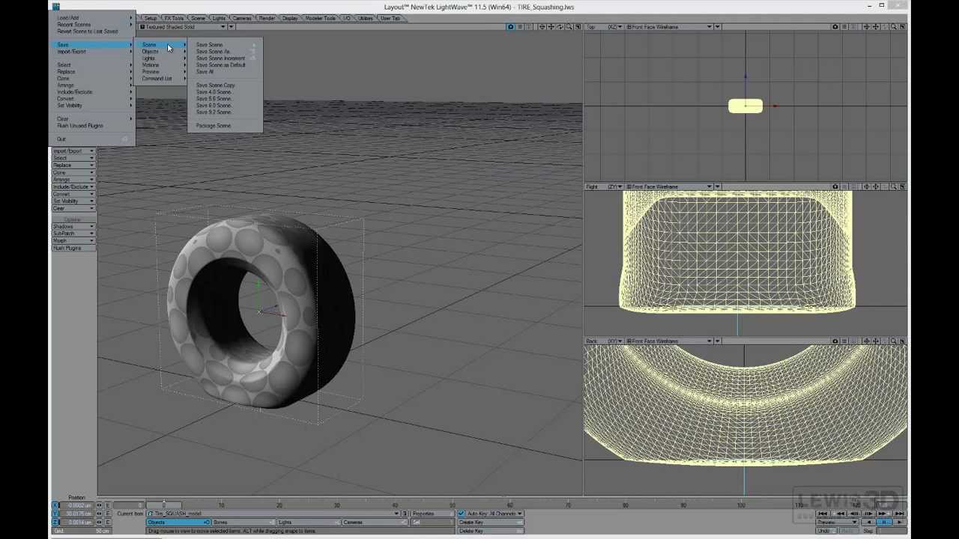Click the Create Key button
959x539 pixels.
coord(490,522)
